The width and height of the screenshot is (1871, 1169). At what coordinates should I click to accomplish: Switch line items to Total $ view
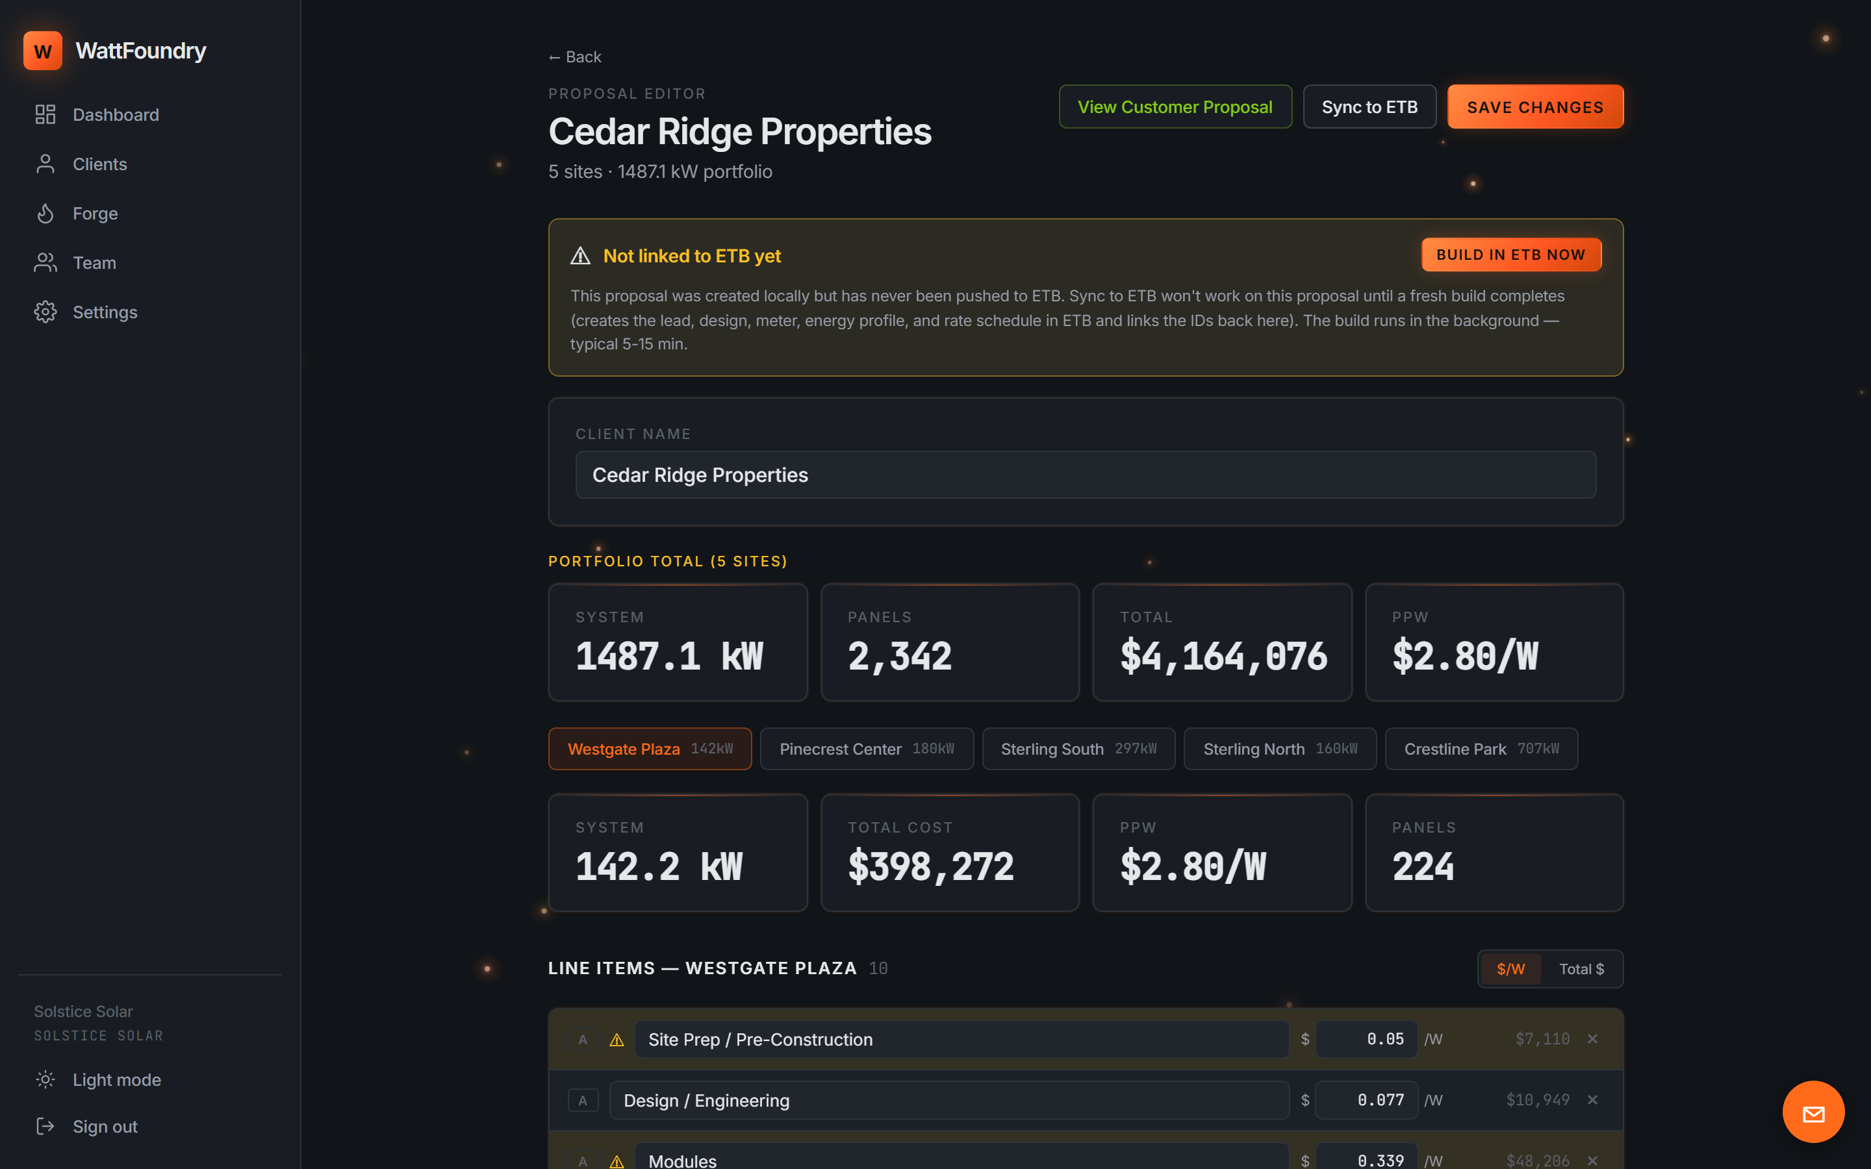tap(1581, 969)
